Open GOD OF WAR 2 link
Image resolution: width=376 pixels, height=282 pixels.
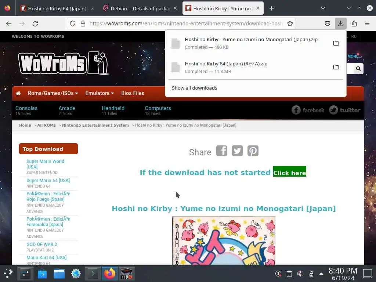click(42, 244)
